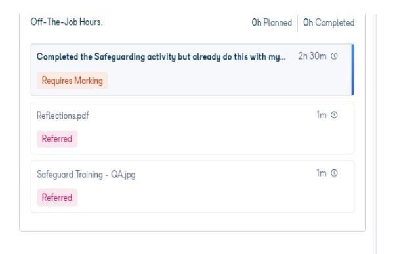Screen dimensions: 395x254
Task: Click the blue selection bar on highlighted card
Action: (353, 70)
